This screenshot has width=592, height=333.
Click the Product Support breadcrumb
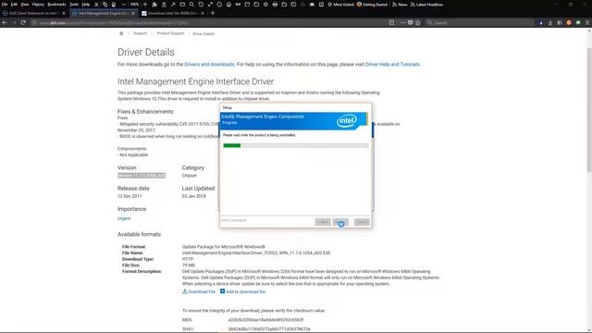[x=170, y=33]
